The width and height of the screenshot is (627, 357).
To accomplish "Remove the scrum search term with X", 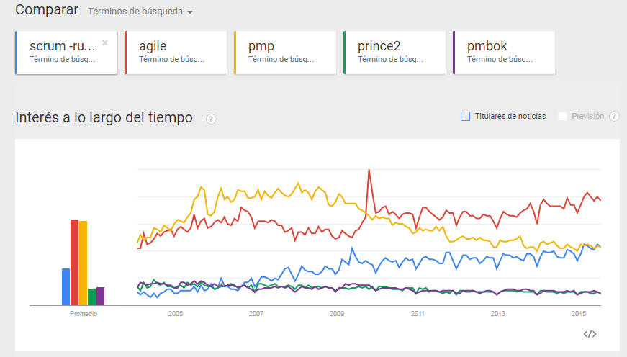I will click(105, 43).
